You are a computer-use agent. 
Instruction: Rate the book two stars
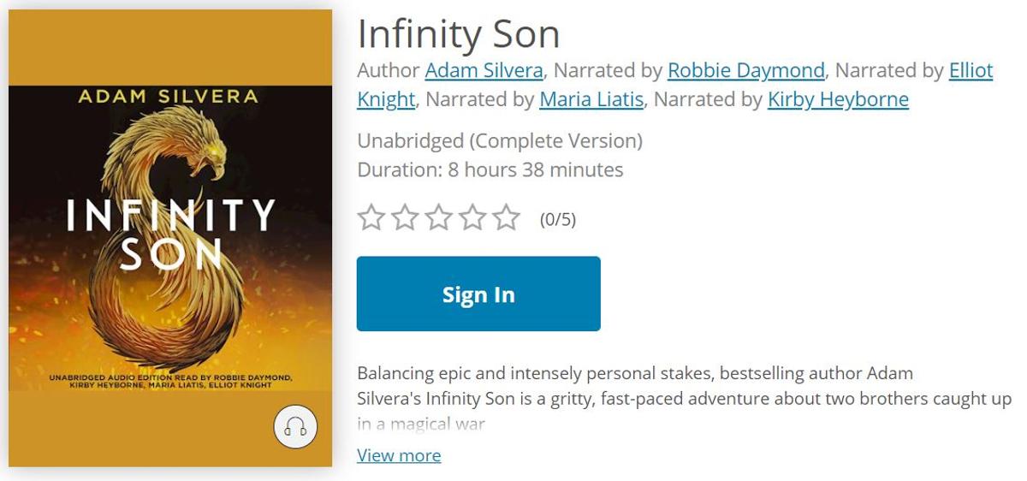(x=405, y=217)
